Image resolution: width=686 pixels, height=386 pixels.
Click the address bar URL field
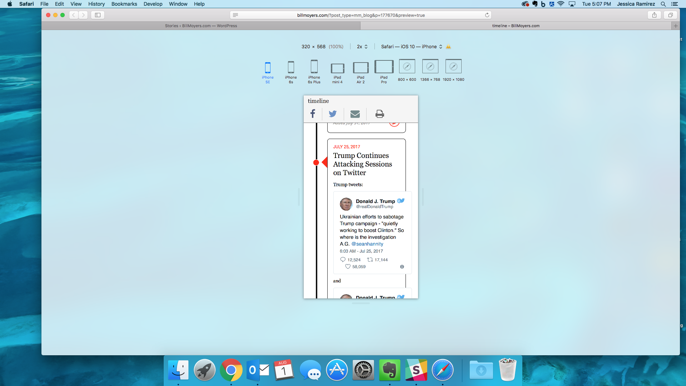click(x=361, y=15)
